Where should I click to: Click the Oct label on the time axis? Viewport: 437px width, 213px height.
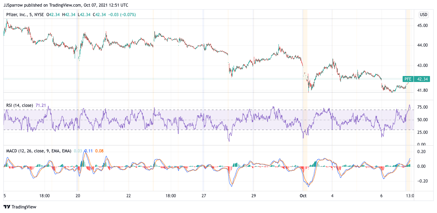[302, 196]
